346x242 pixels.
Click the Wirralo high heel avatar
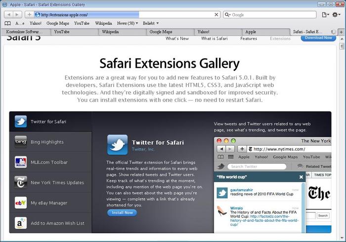pos(222,211)
